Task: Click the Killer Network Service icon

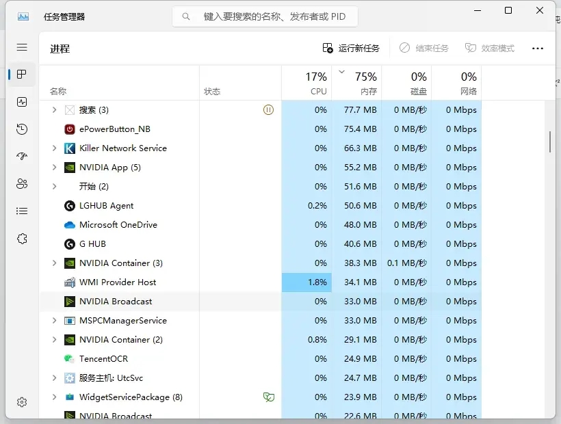Action: click(x=69, y=148)
